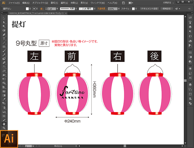Choose the Rotate tool
The image size is (194, 148).
click(x=4, y=67)
